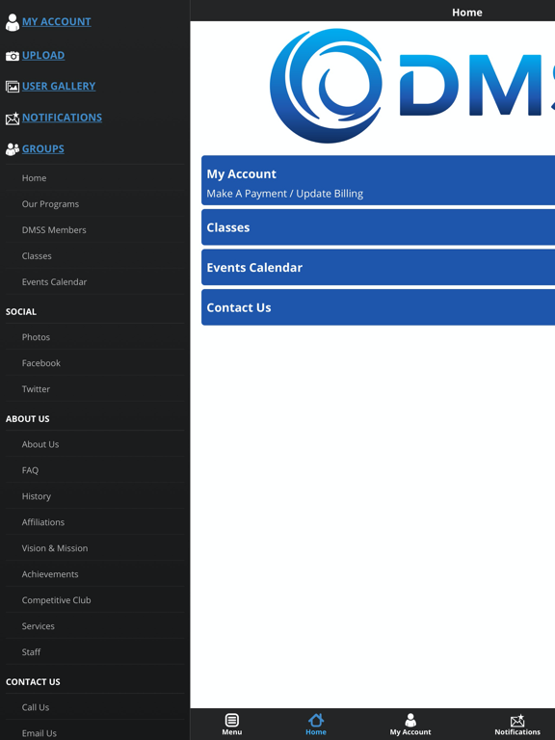Viewport: 555px width, 740px height.
Task: Click the ABOUT US section header
Action: tap(27, 418)
